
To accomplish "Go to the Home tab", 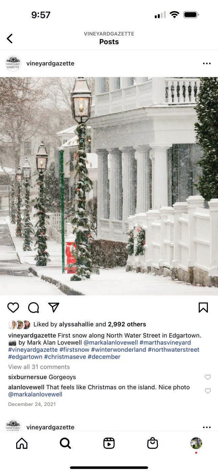I will pyautogui.click(x=22, y=443).
